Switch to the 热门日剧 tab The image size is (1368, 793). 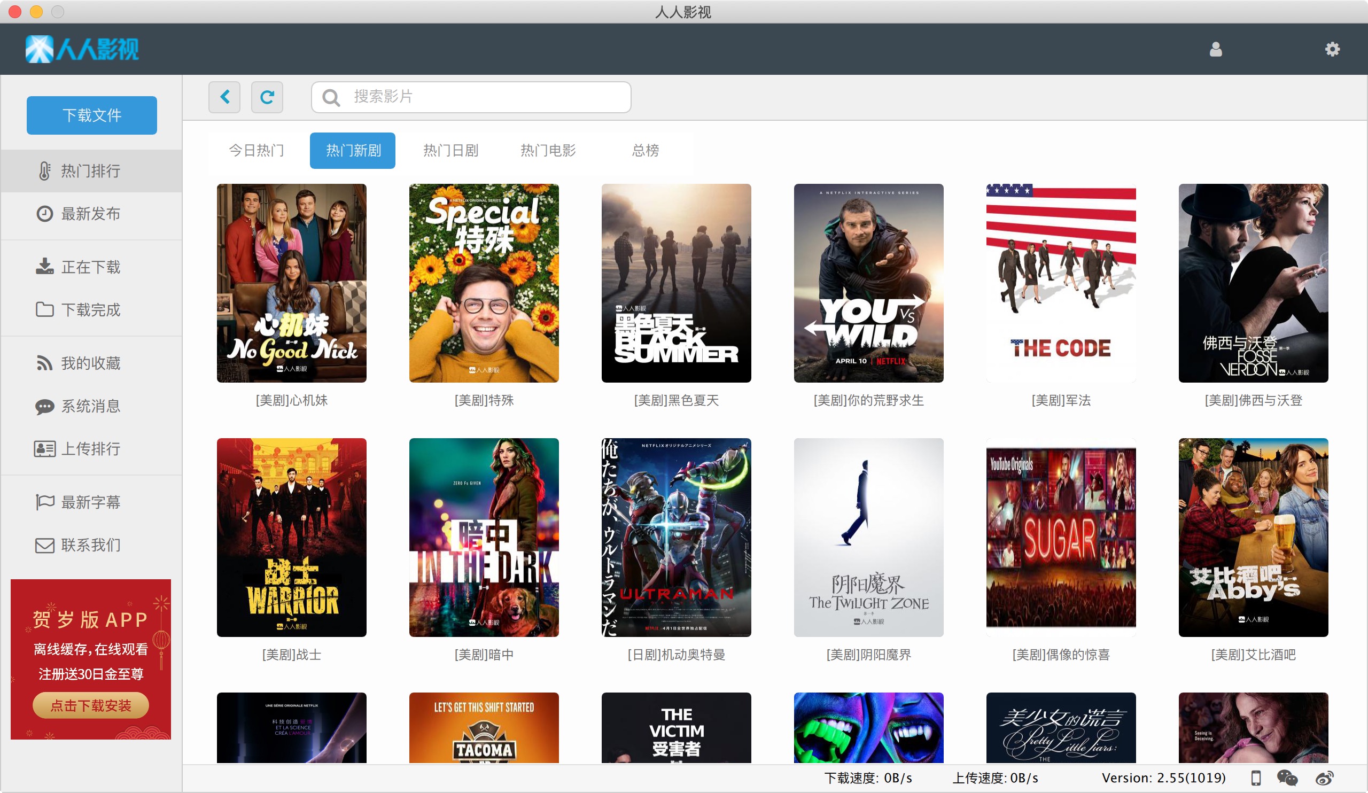tap(450, 150)
